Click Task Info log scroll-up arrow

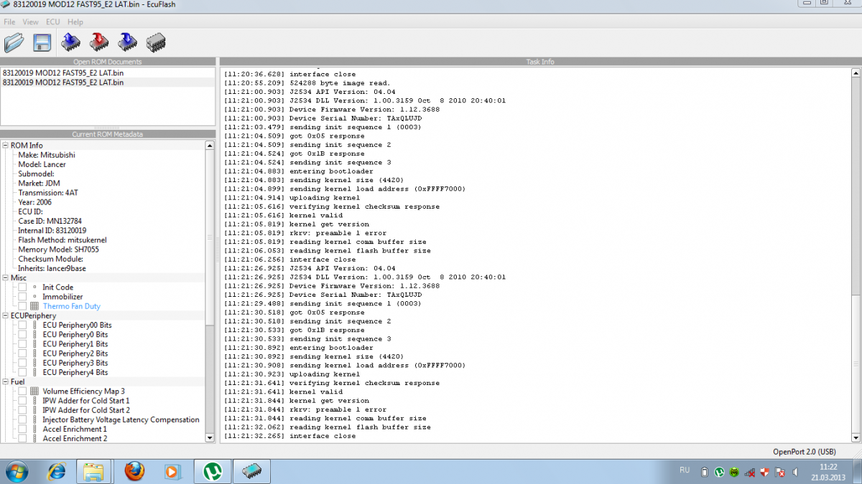[x=856, y=72]
